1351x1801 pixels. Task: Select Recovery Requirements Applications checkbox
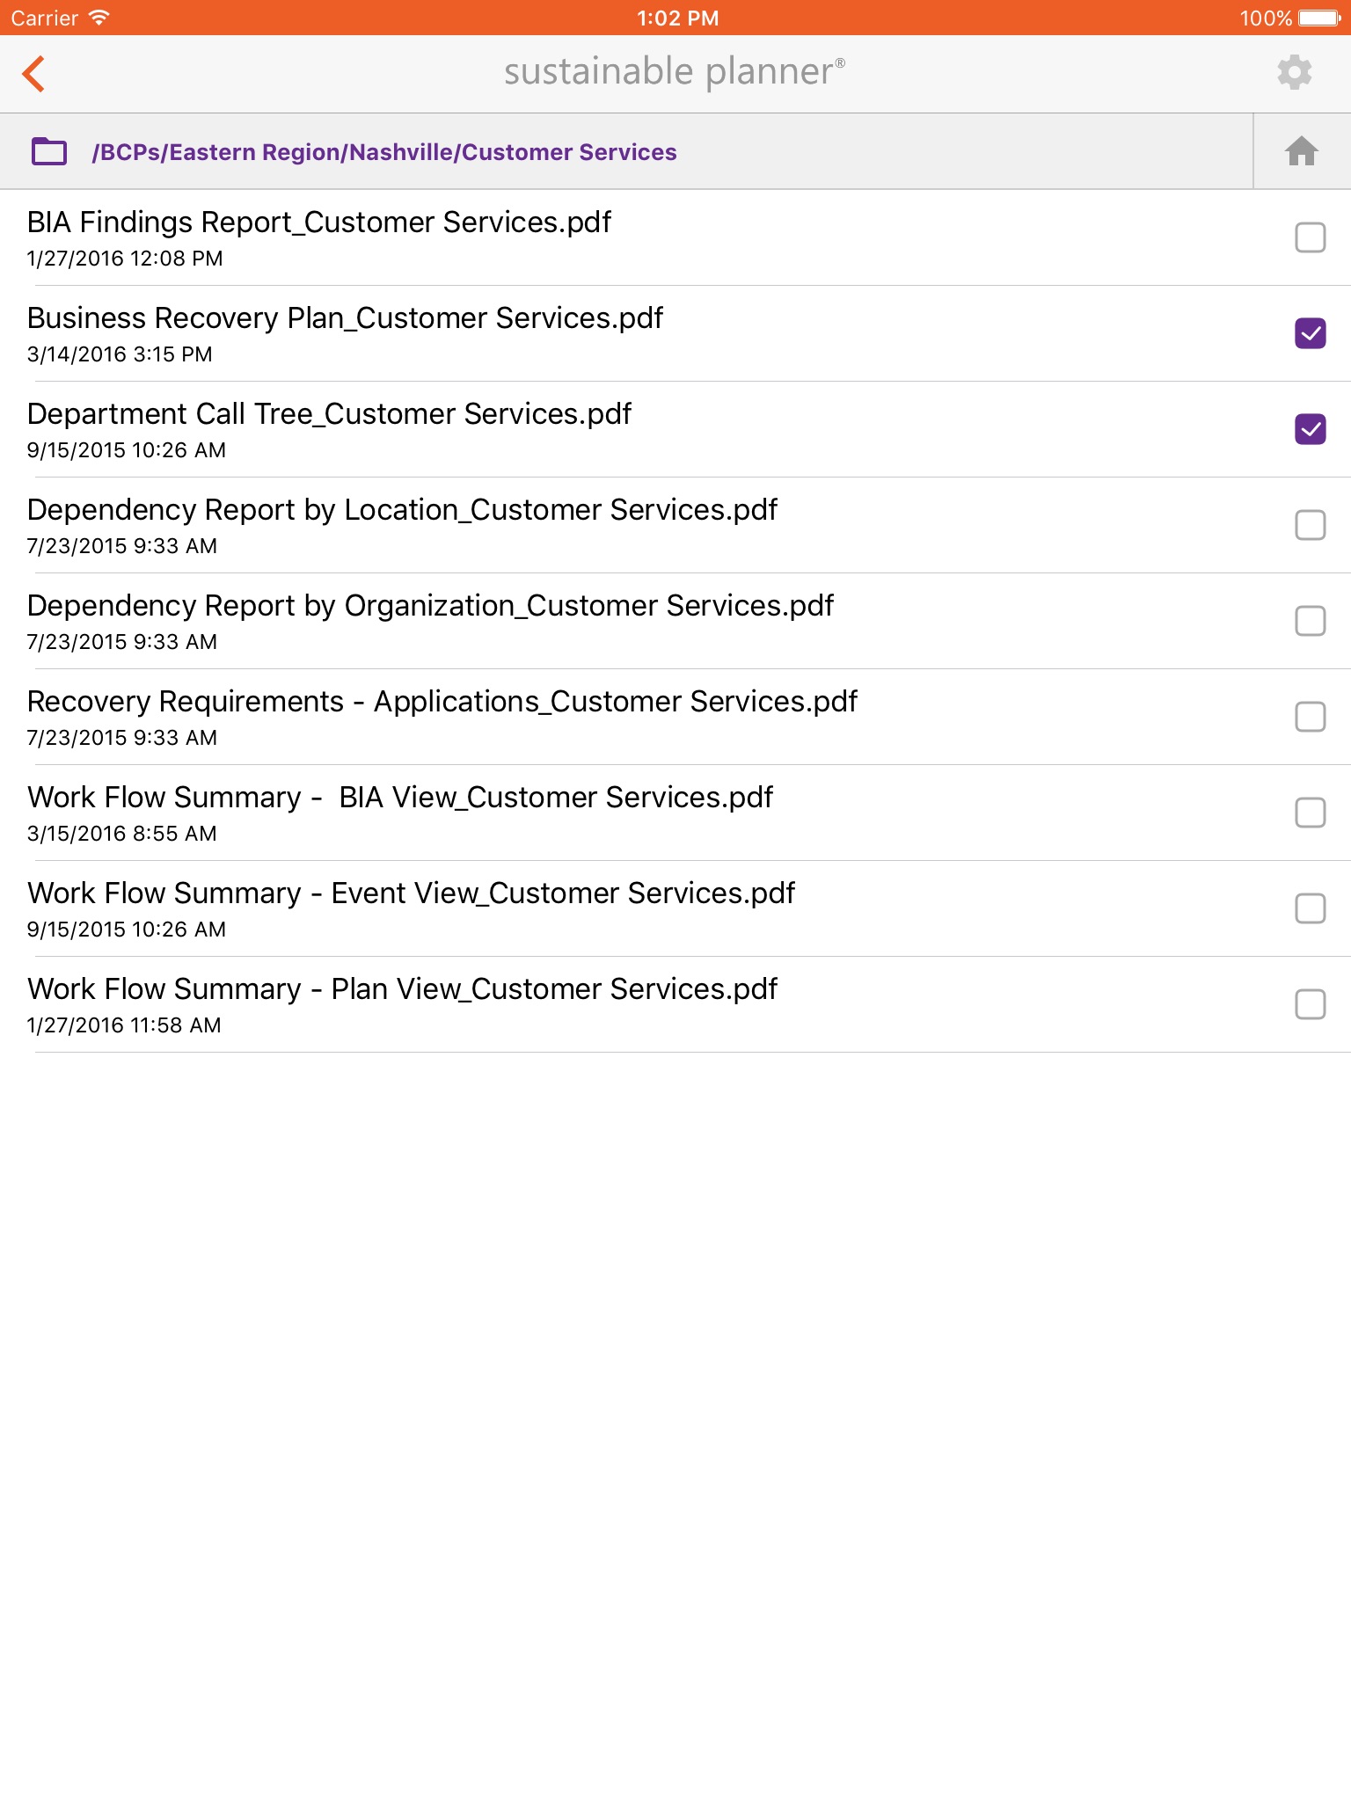[1310, 717]
